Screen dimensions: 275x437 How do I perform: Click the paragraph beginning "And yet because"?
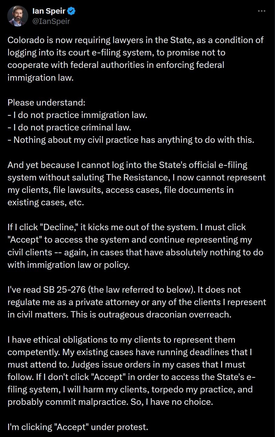(136, 183)
